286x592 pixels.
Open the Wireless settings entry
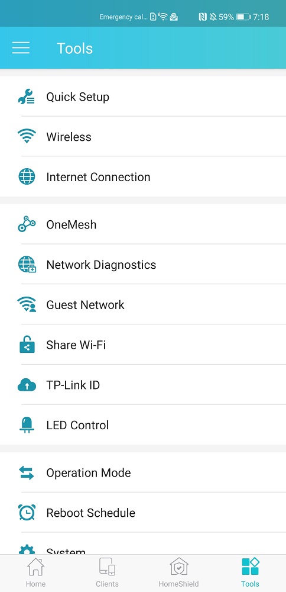pyautogui.click(x=143, y=136)
